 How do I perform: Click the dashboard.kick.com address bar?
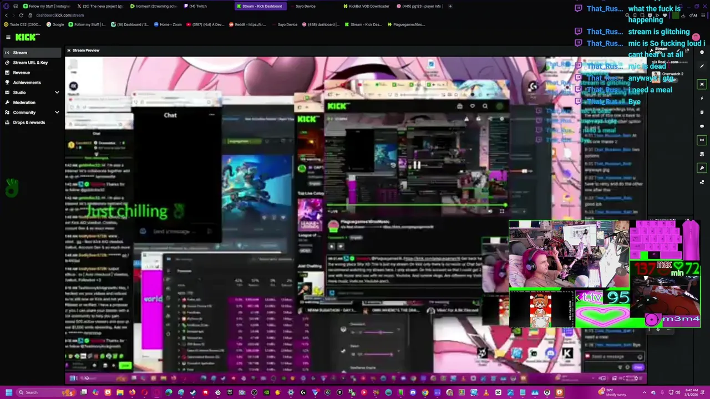(60, 15)
